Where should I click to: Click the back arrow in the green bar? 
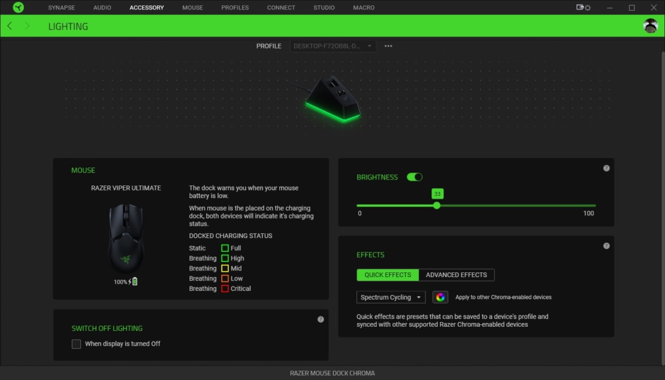click(10, 27)
